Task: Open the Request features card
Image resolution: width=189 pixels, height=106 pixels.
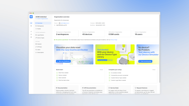Action: coord(145,90)
